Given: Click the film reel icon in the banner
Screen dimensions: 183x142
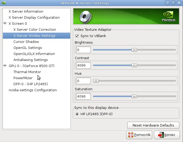Looking at the screenshot, I should [86, 17].
